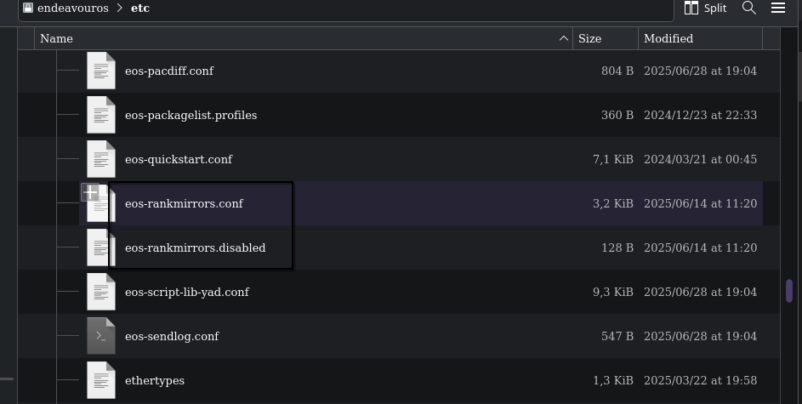Navigate to endeavouros breadcrumb
Screen dimensions: 802x404
72,9
